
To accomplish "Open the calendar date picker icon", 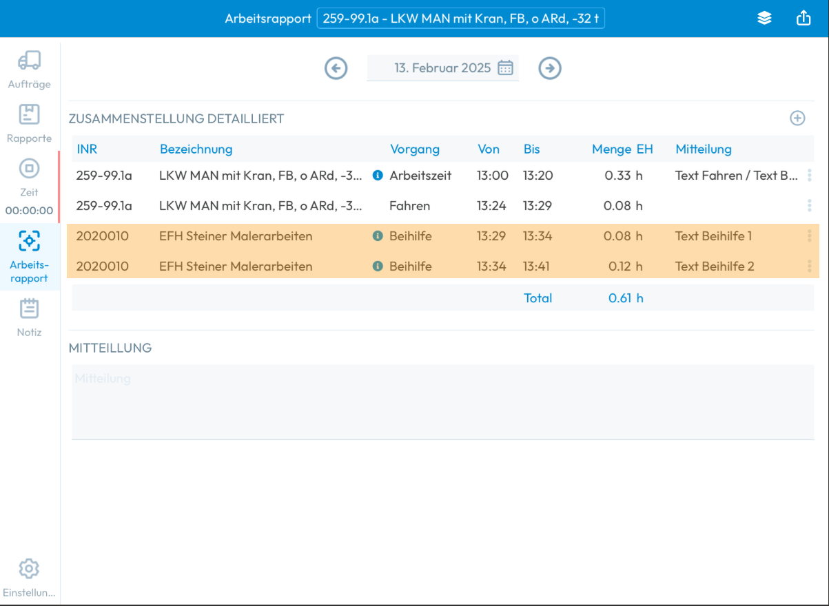I will pos(506,67).
